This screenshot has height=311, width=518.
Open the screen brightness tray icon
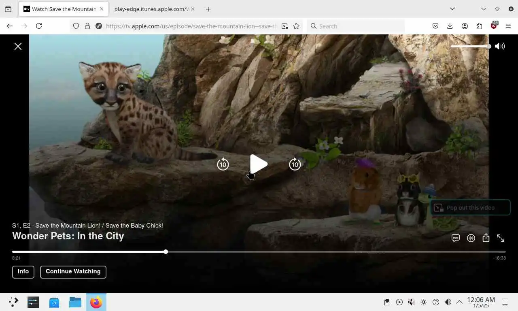tap(424, 302)
